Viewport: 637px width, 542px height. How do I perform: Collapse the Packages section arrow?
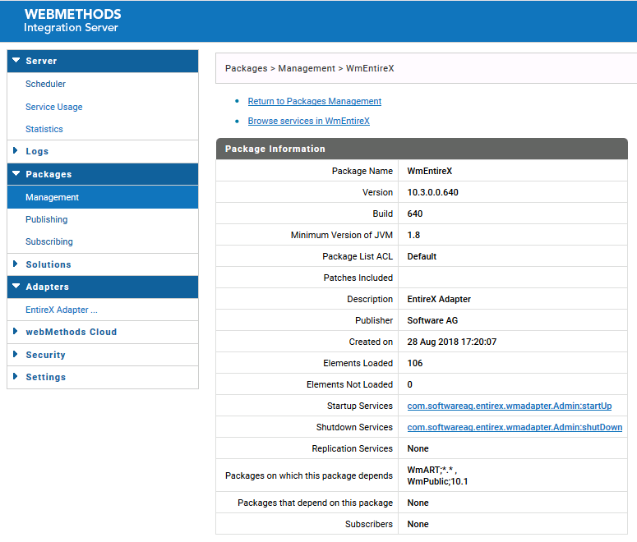(16, 174)
